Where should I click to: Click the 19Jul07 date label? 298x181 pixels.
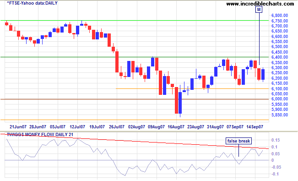[97, 127]
